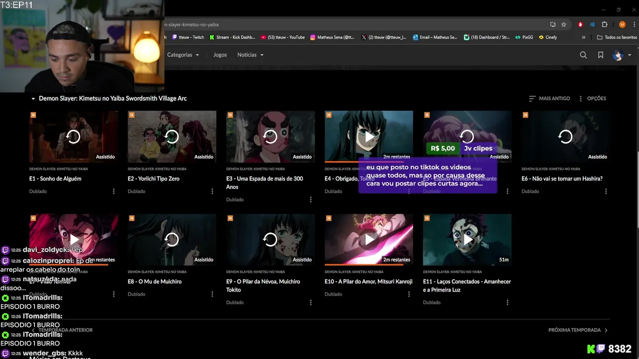Go to Próxima Temporada

[578, 330]
